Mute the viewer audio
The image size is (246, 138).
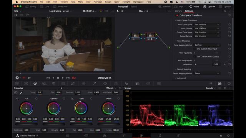coord(29,78)
